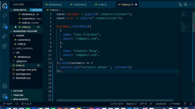Image resolution: width=195 pixels, height=109 pixels.
Task: Split the editor to the right
Action: pos(186,5)
